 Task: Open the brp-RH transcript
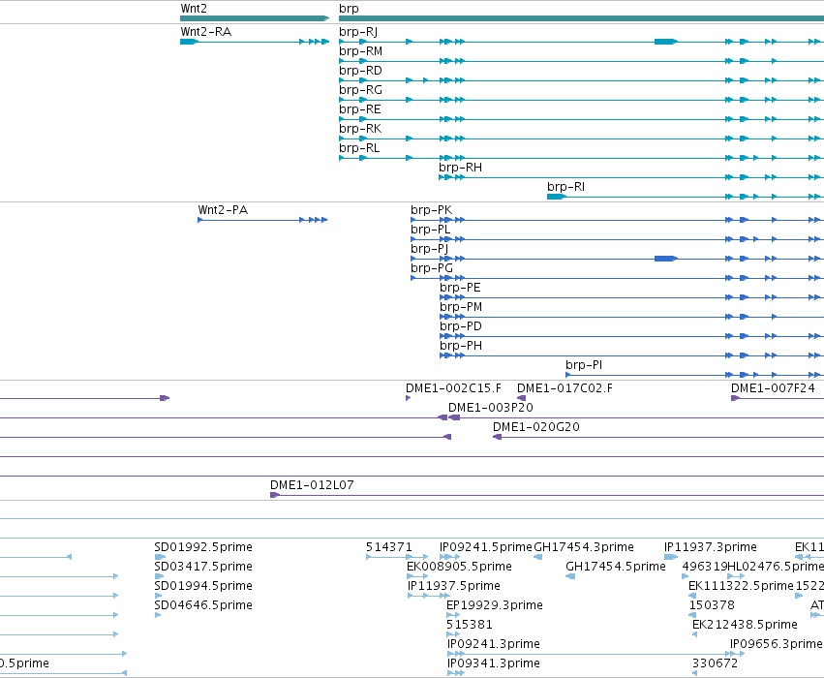click(x=460, y=168)
